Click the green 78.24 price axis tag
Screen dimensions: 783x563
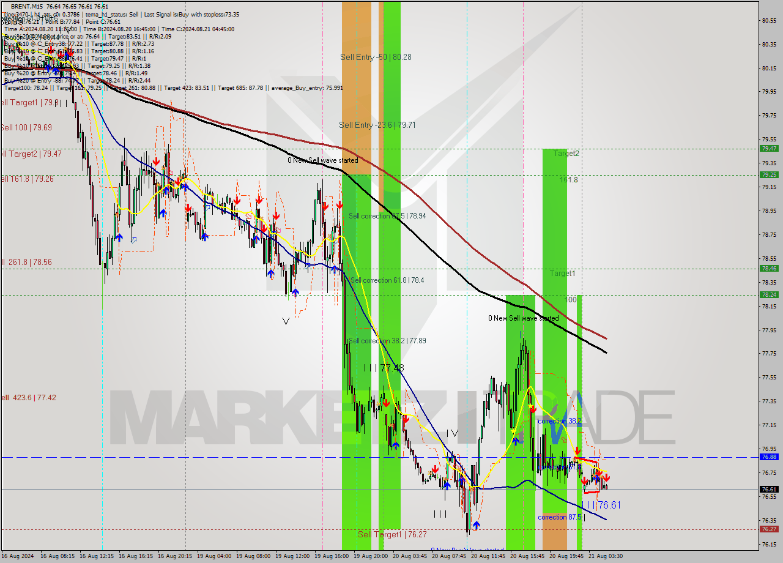(x=769, y=294)
